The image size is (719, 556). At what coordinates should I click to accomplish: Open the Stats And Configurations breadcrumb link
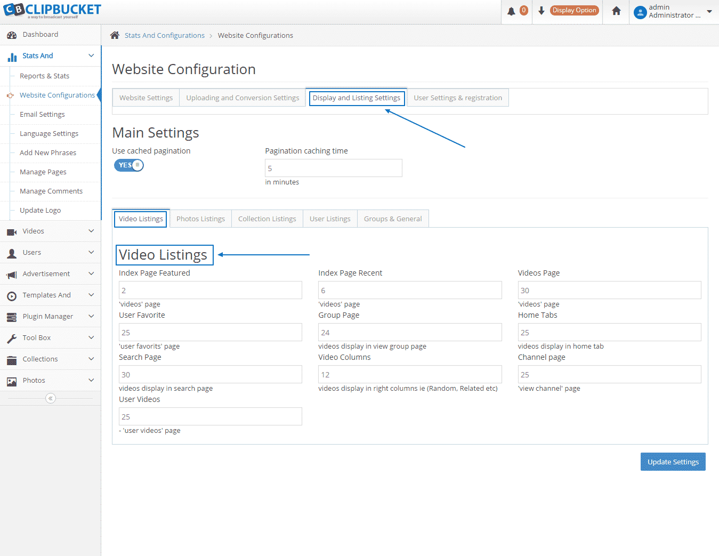(164, 35)
